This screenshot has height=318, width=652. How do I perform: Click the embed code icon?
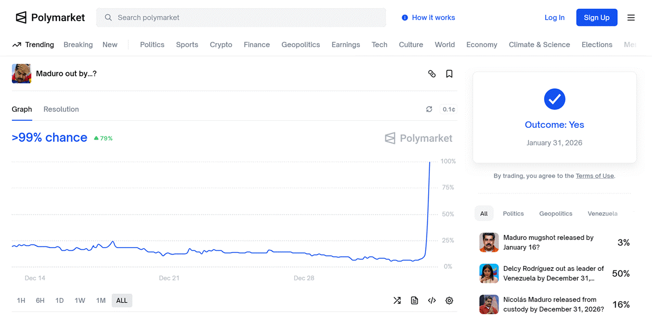432,301
